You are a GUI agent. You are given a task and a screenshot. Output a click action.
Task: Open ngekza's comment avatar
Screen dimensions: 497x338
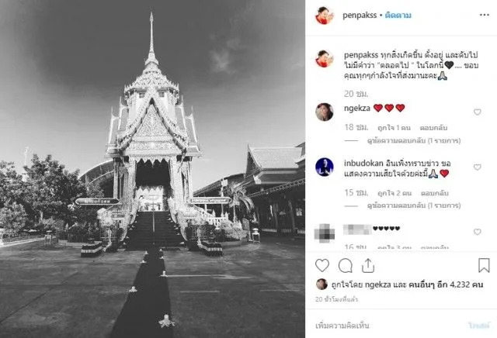[325, 112]
